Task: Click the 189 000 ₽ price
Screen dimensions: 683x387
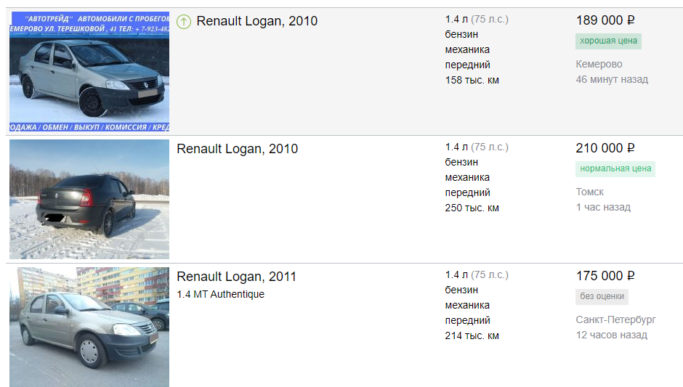Action: click(605, 20)
